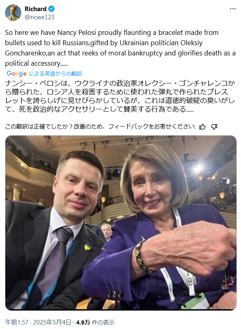Open Richard's profile avatar picture
The width and height of the screenshot is (241, 329).
click(13, 13)
